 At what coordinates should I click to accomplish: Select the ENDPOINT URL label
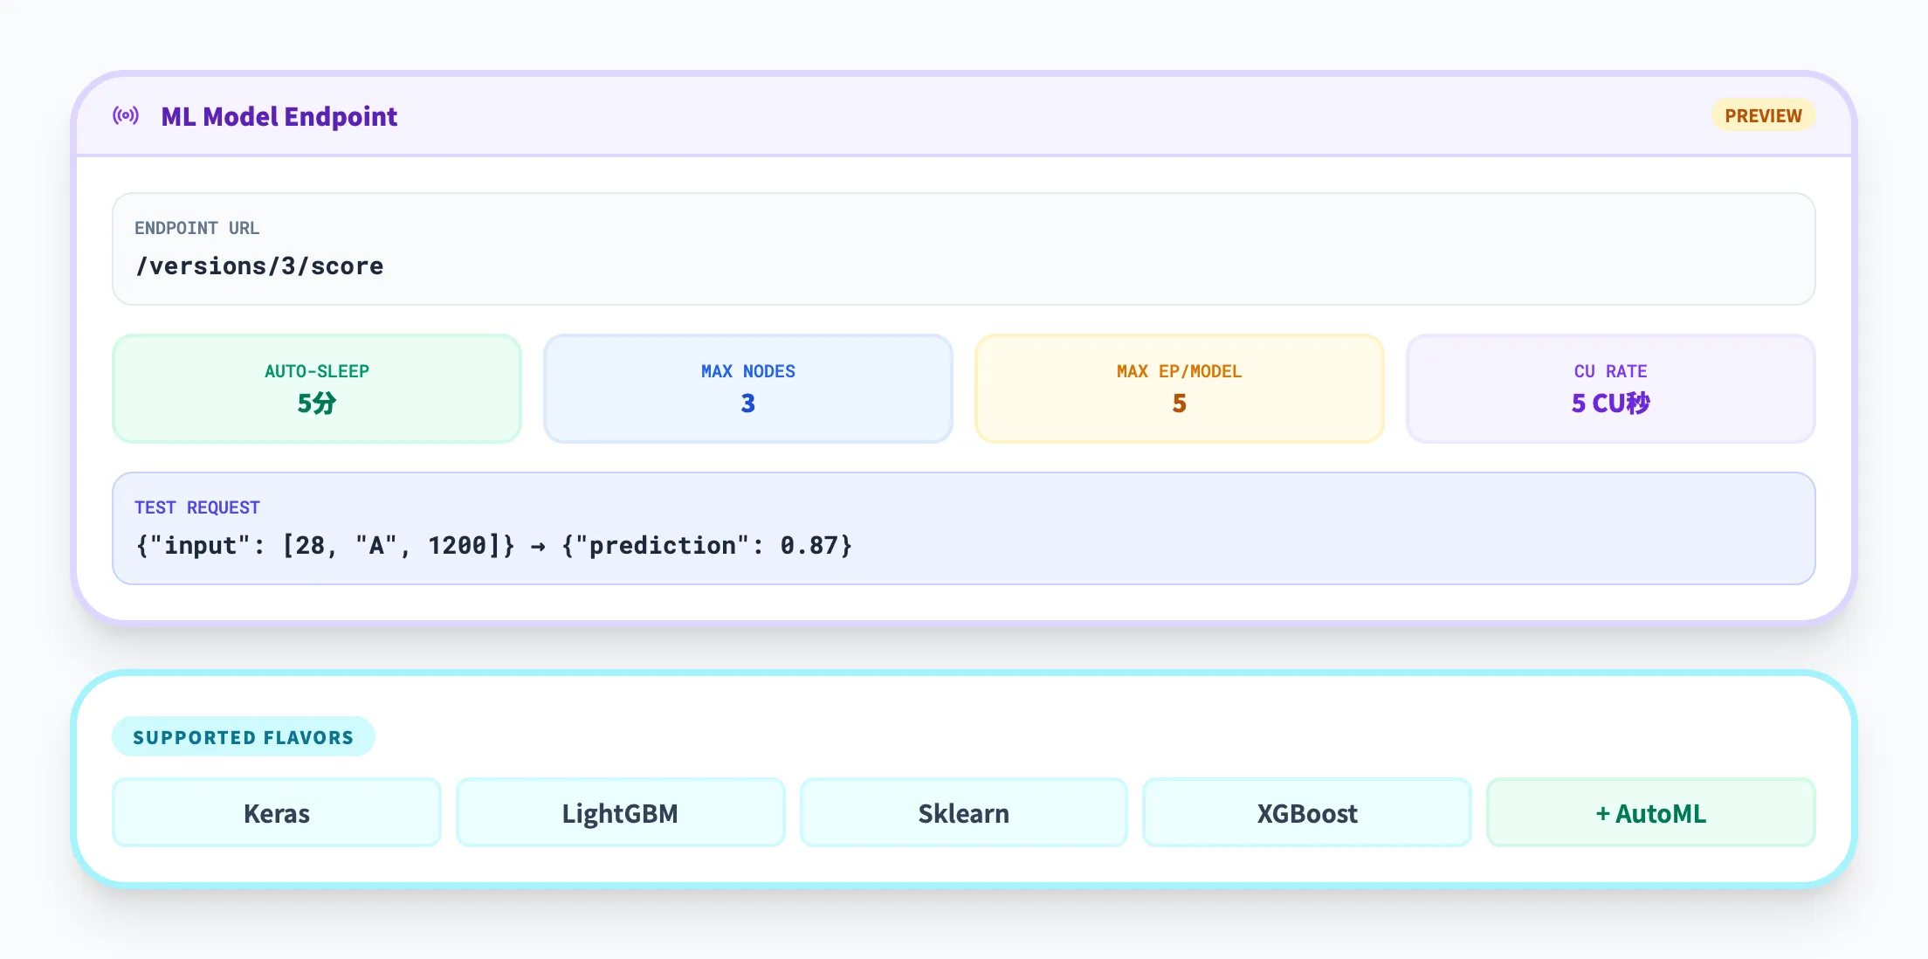pyautogui.click(x=196, y=228)
